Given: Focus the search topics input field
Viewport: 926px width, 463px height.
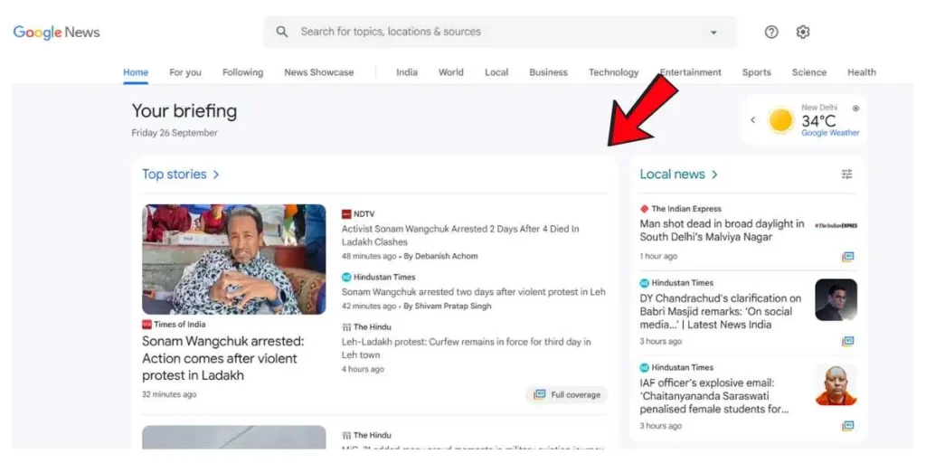Looking at the screenshot, I should tap(497, 32).
